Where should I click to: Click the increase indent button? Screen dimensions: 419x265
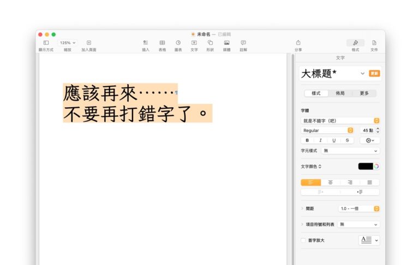point(360,192)
